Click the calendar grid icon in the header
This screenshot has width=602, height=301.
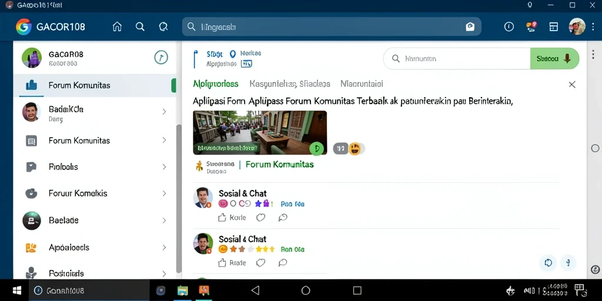(553, 26)
